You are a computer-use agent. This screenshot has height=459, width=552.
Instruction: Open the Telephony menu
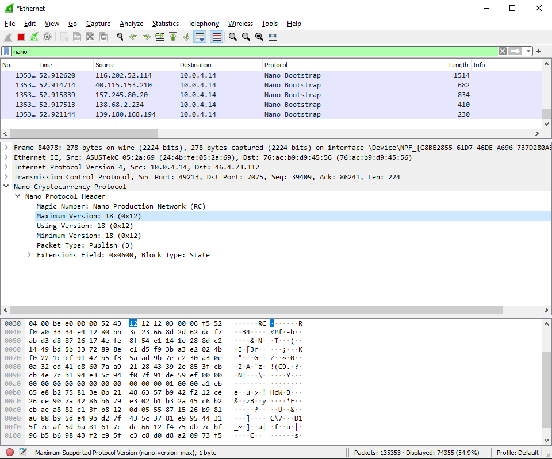click(204, 24)
